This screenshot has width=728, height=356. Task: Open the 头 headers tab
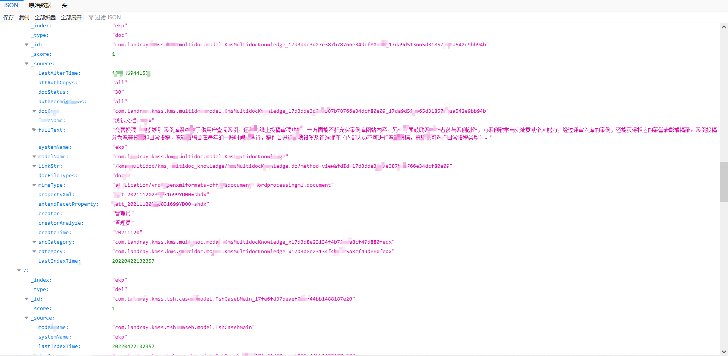coord(65,5)
